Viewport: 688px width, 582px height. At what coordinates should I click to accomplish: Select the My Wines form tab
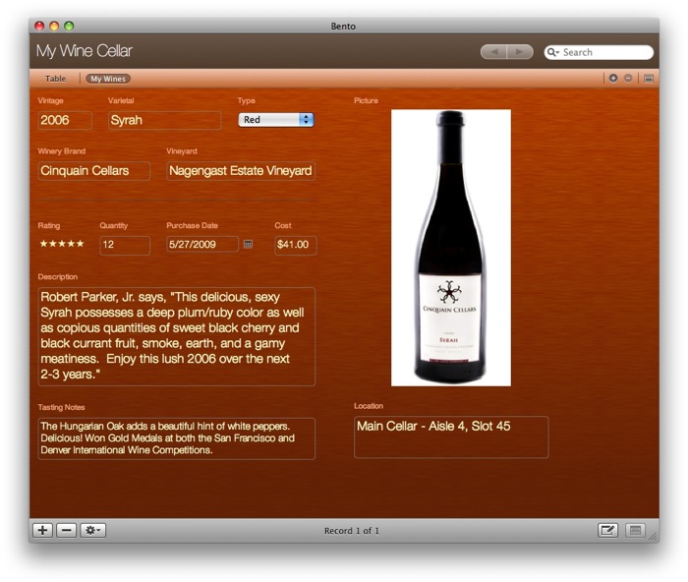pyautogui.click(x=108, y=79)
